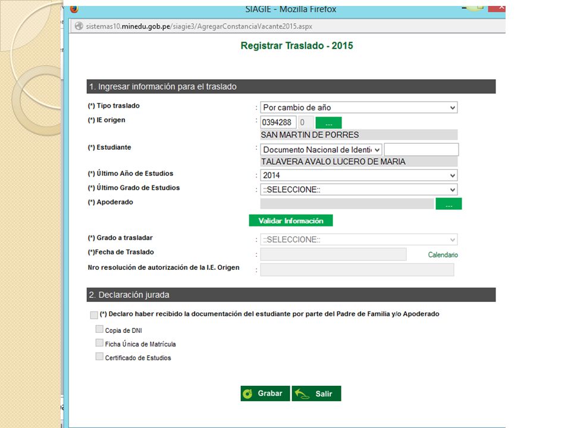Check the Certificado de Estudios checkbox
571x428 pixels.
[99, 356]
